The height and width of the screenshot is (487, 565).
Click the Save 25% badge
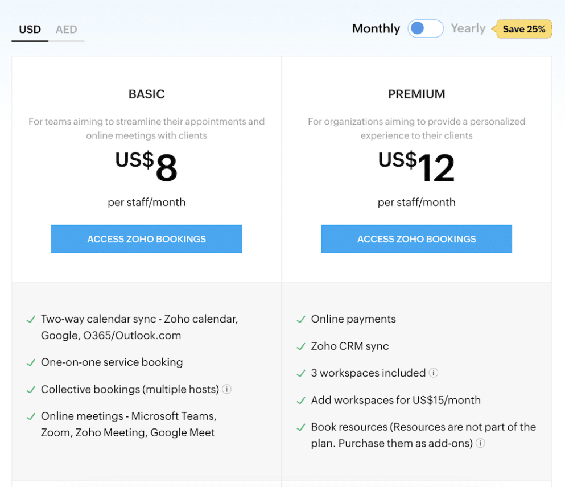[x=523, y=29]
